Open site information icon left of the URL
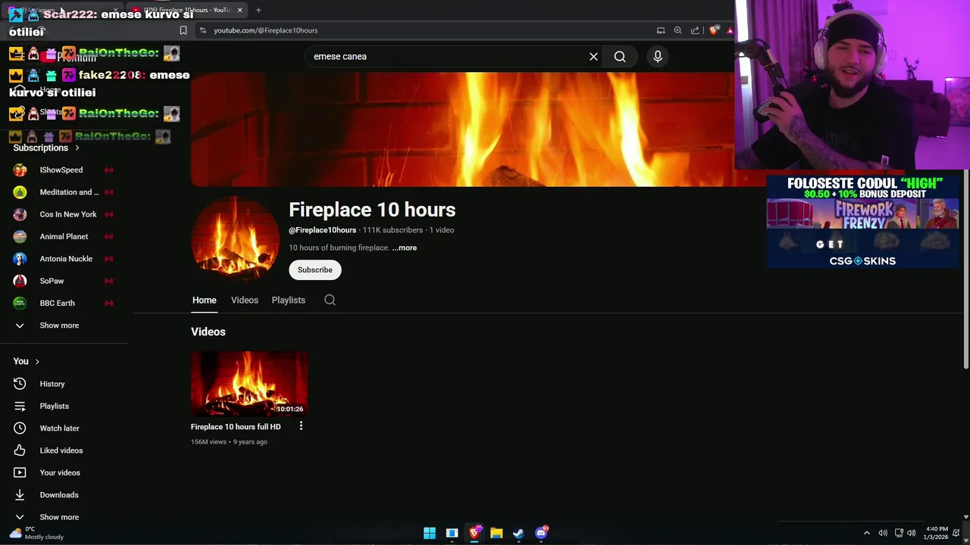This screenshot has width=970, height=545. coord(202,30)
